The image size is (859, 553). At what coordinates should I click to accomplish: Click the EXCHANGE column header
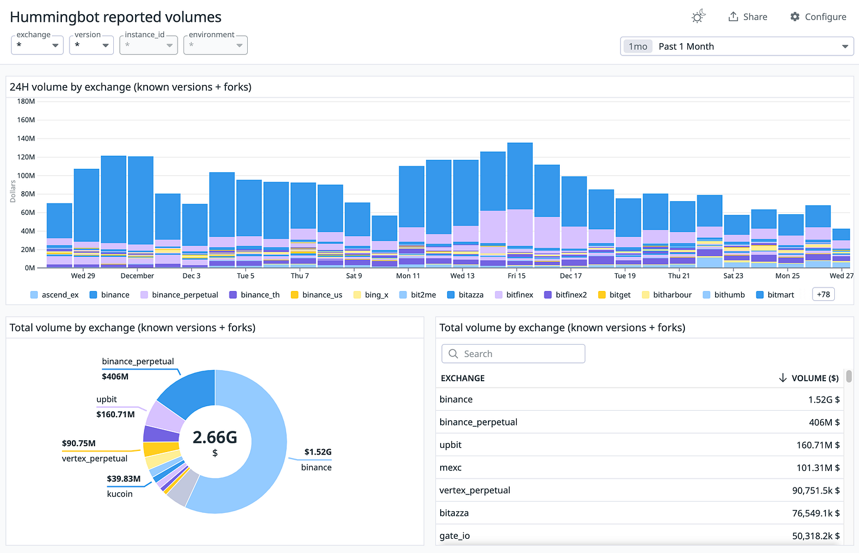coord(463,378)
